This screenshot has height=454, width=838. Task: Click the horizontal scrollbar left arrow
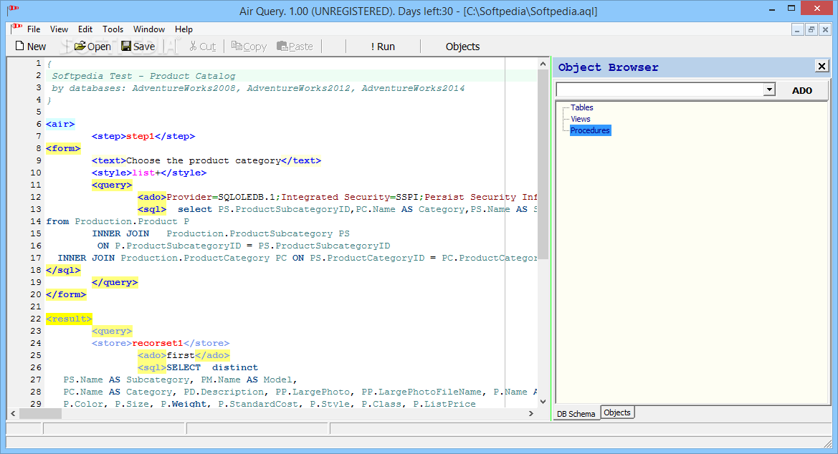(13, 413)
